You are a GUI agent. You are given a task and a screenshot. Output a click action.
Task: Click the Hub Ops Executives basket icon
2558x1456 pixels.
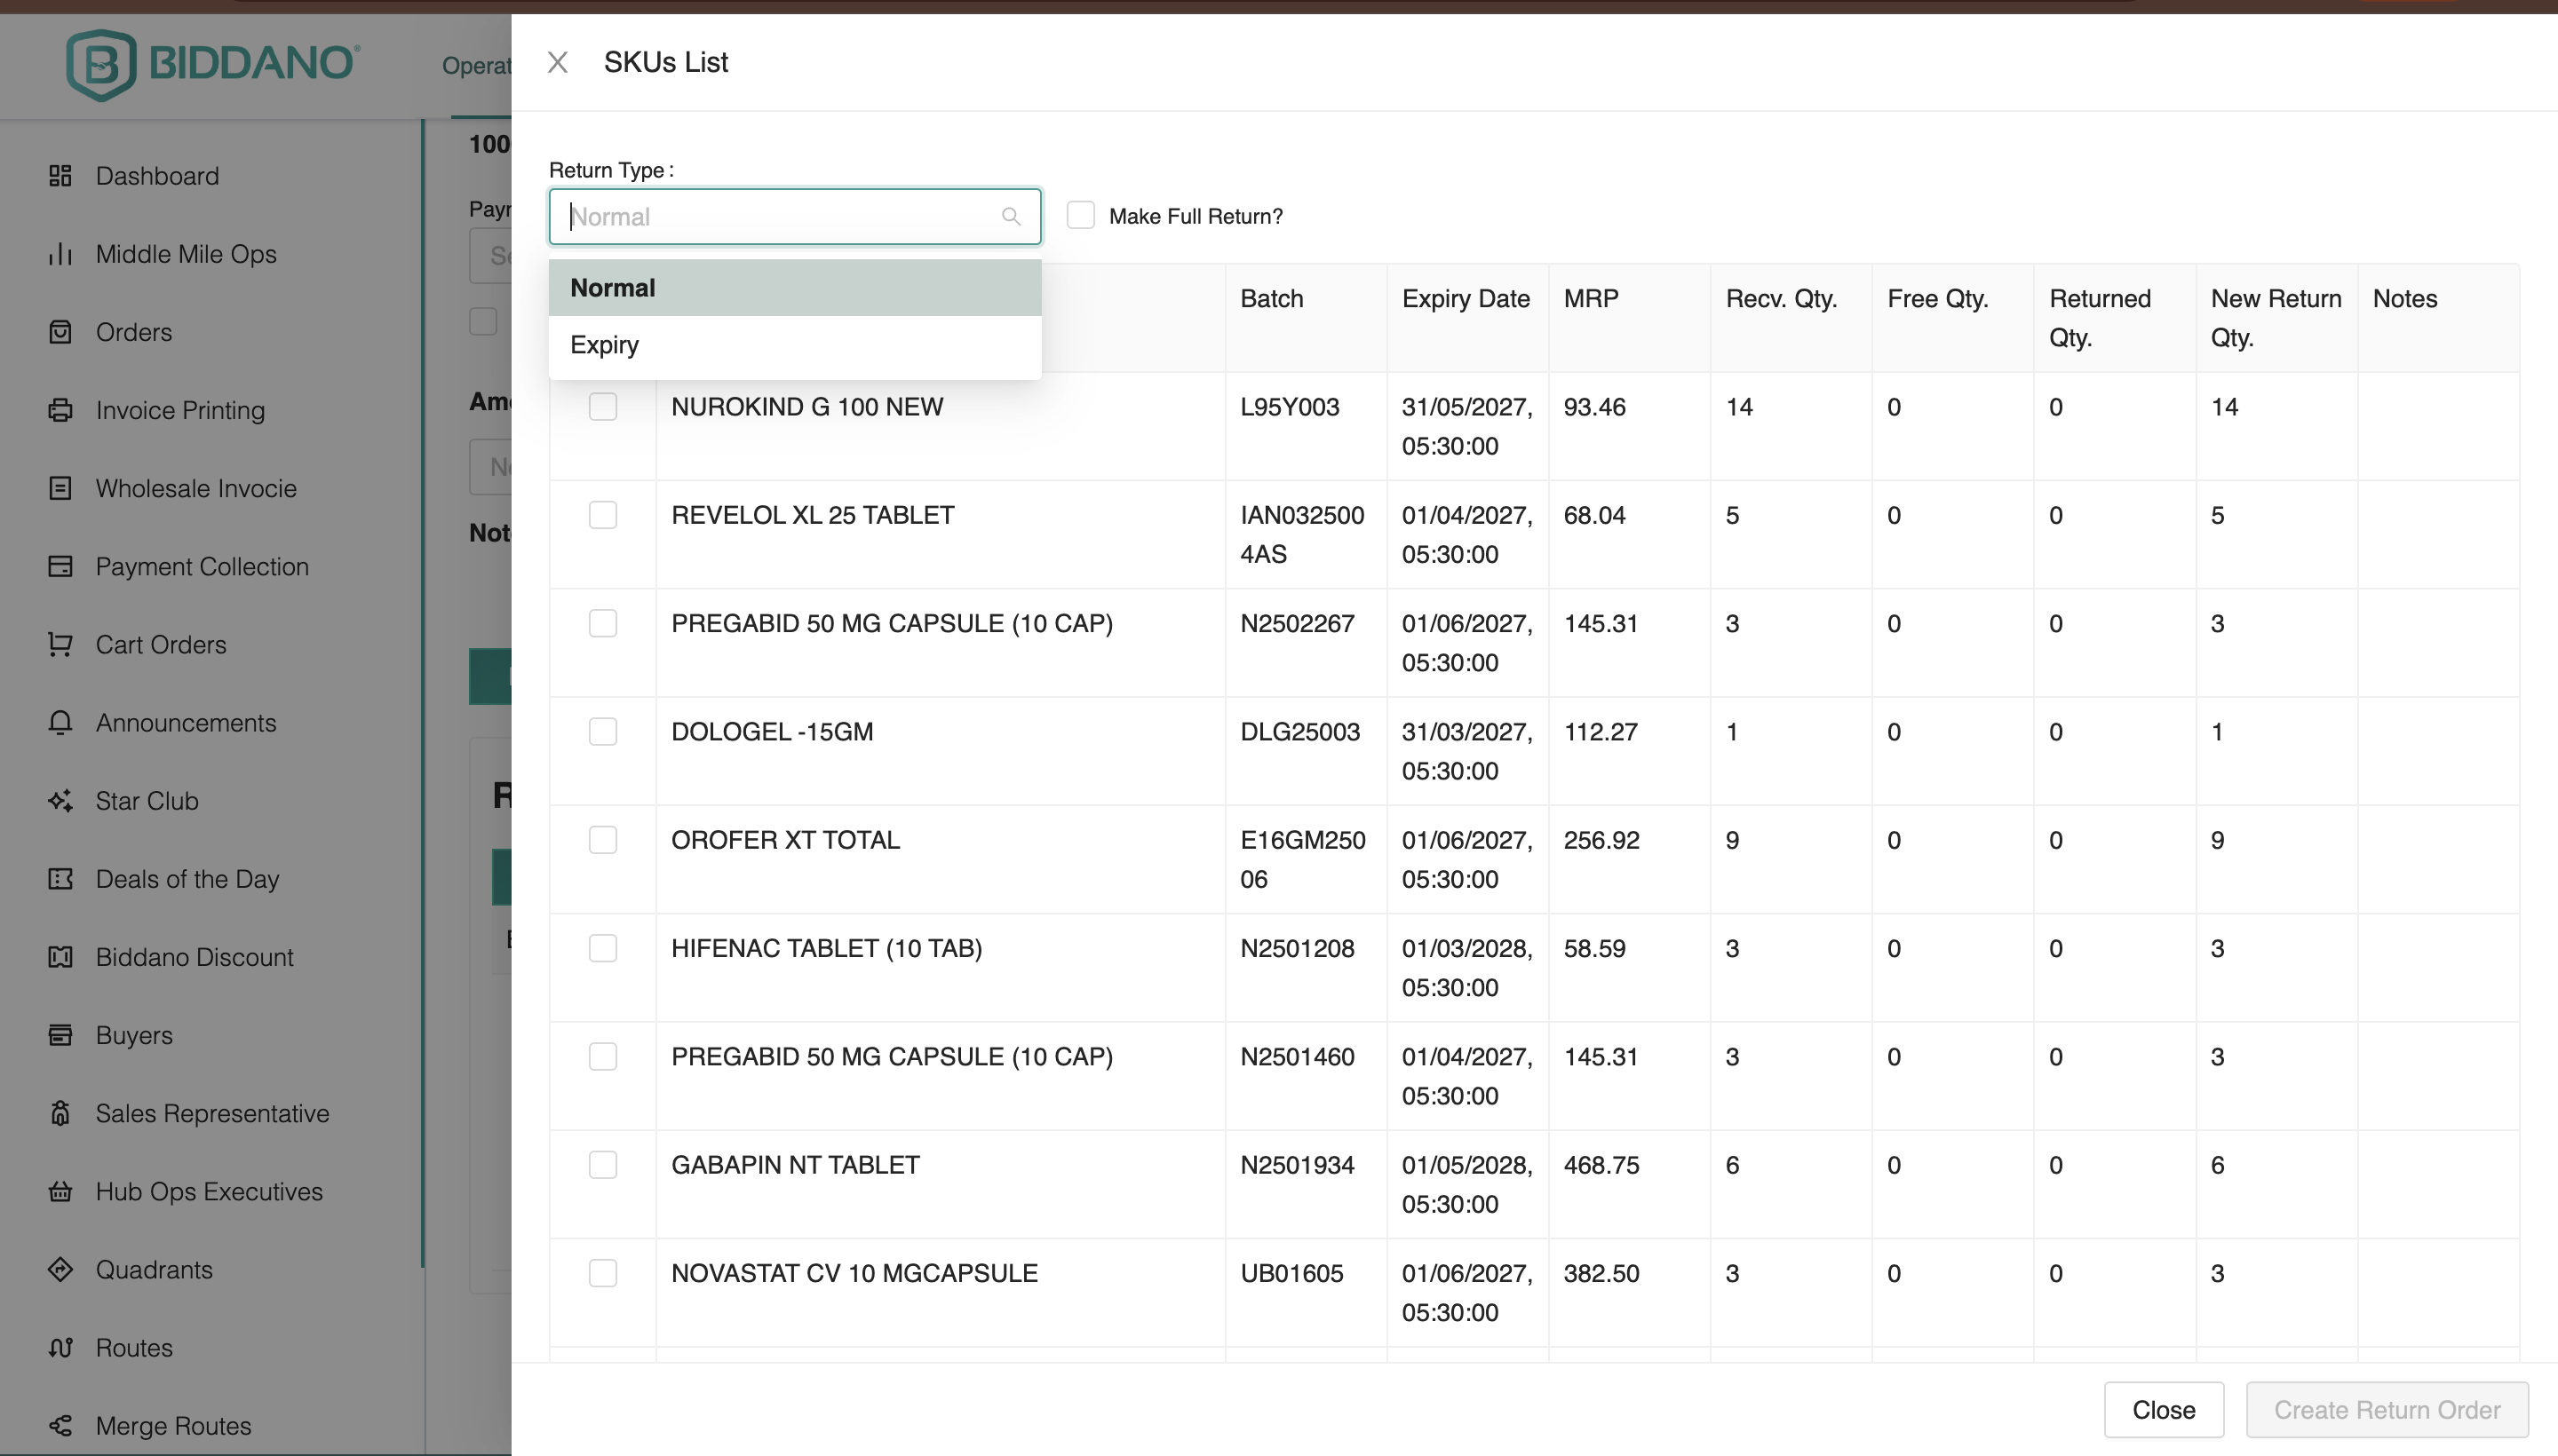[x=60, y=1191]
